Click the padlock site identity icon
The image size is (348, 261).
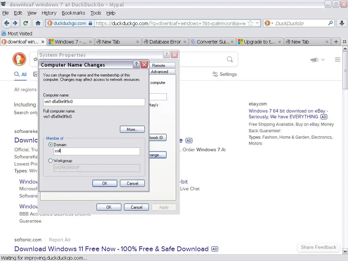(x=90, y=23)
